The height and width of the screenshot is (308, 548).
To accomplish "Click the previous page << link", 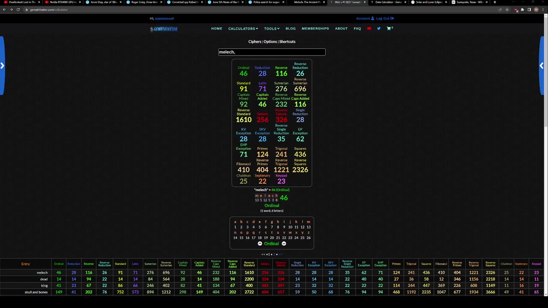I will pos(263,255).
